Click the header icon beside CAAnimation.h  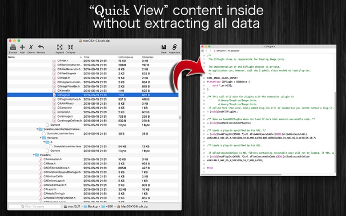coord(40,159)
